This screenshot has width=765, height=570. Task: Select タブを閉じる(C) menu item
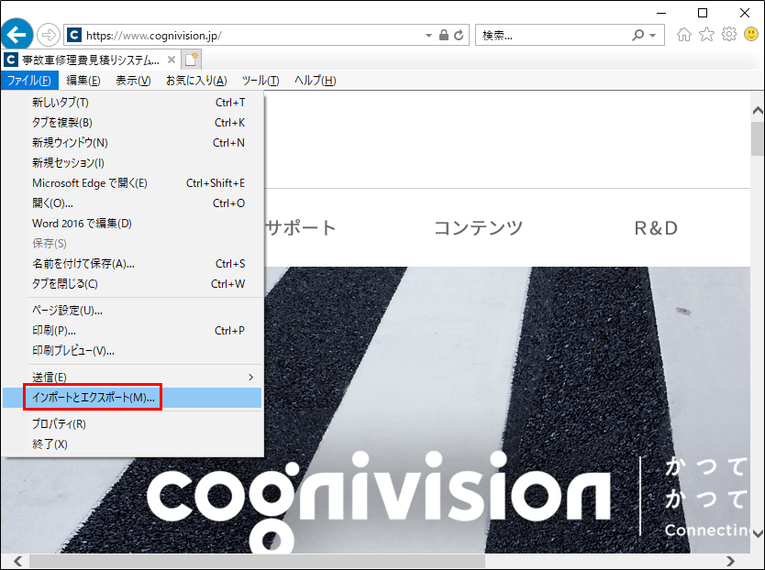click(132, 284)
